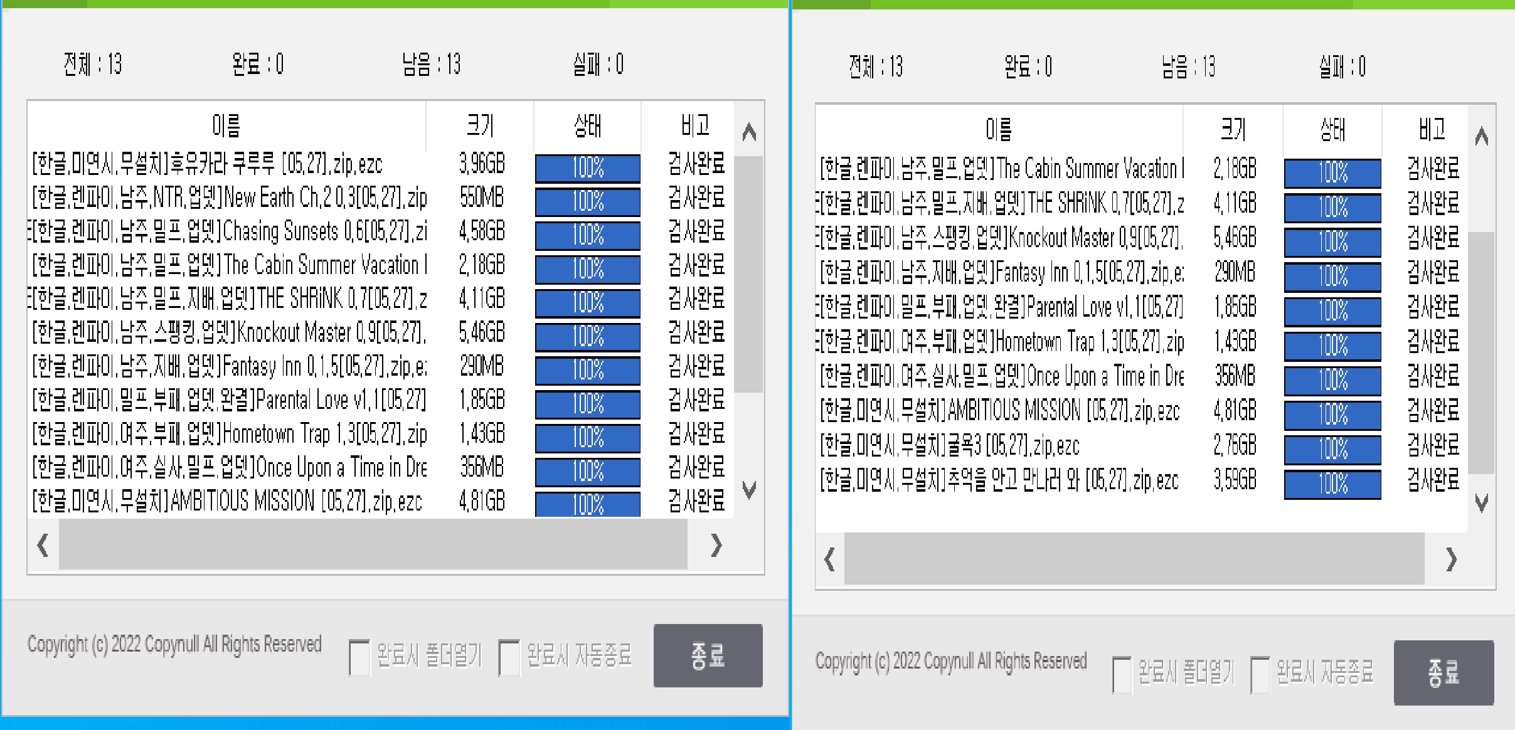Click left scroll arrow in left window
The image size is (1515, 730).
[43, 545]
